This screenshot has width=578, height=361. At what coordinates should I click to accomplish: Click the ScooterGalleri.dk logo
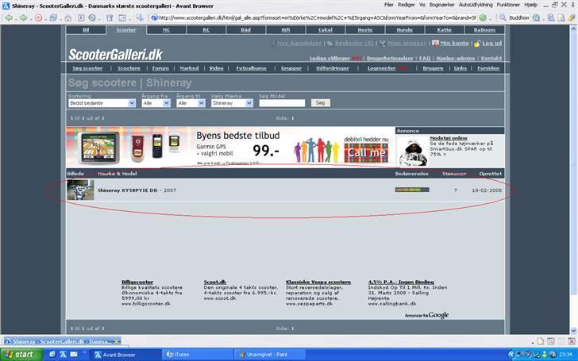tap(116, 55)
